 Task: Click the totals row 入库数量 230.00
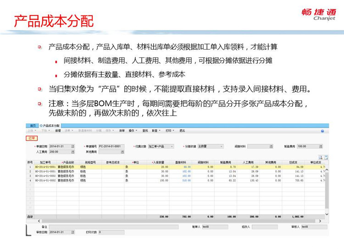(164, 217)
